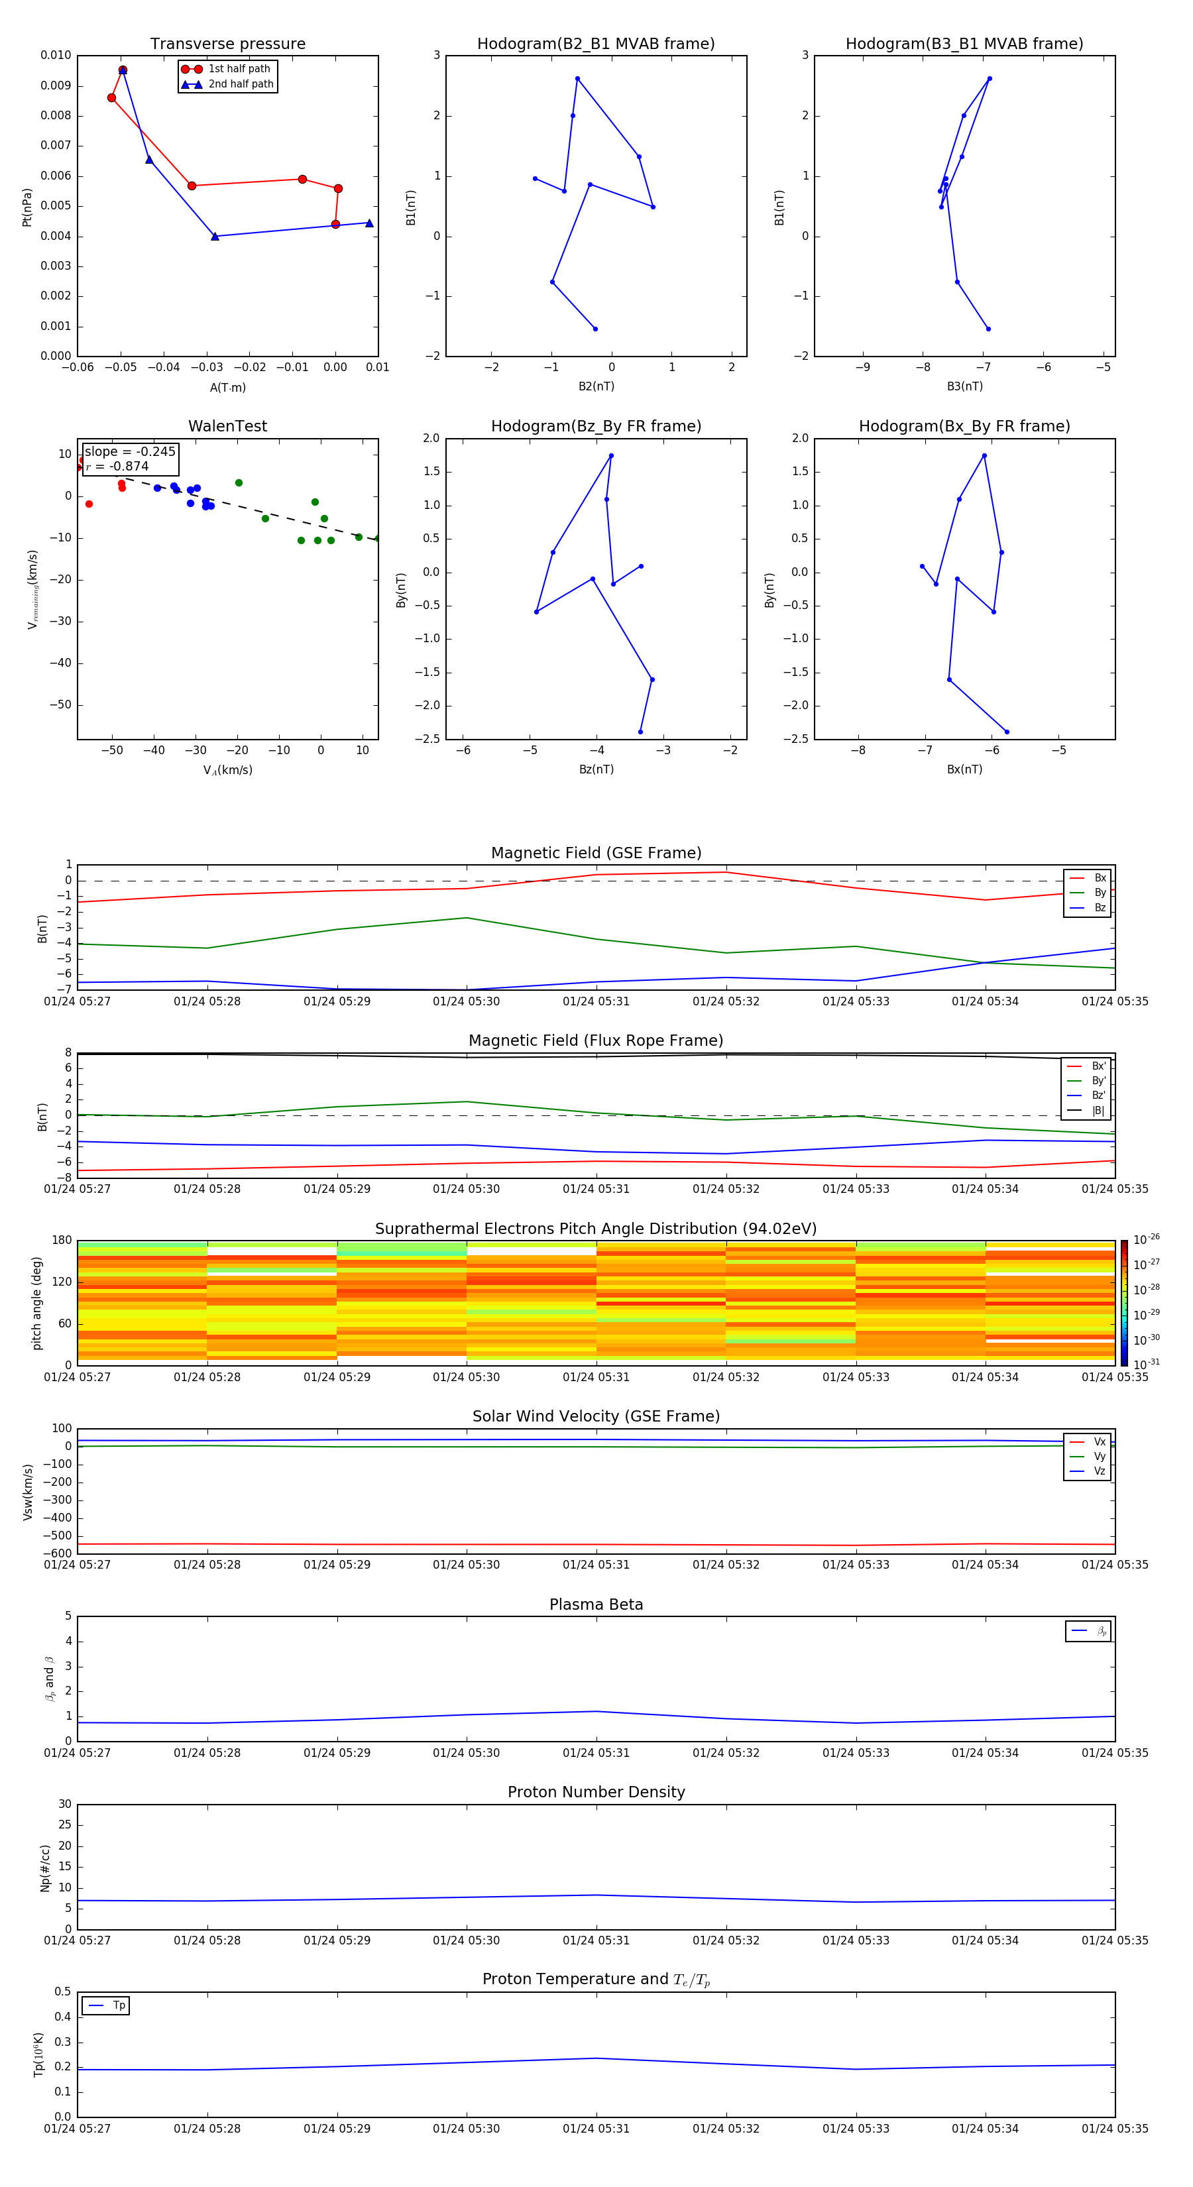1193x2187 pixels.
Task: Click the topmost red point in Transverse pressure
Action: [122, 70]
